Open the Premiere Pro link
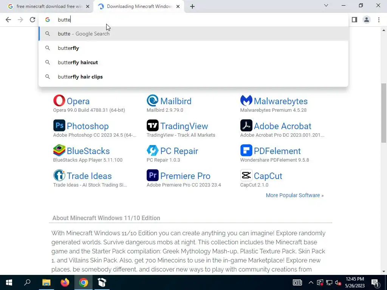Screen dimensions: 387x290 coord(185,176)
